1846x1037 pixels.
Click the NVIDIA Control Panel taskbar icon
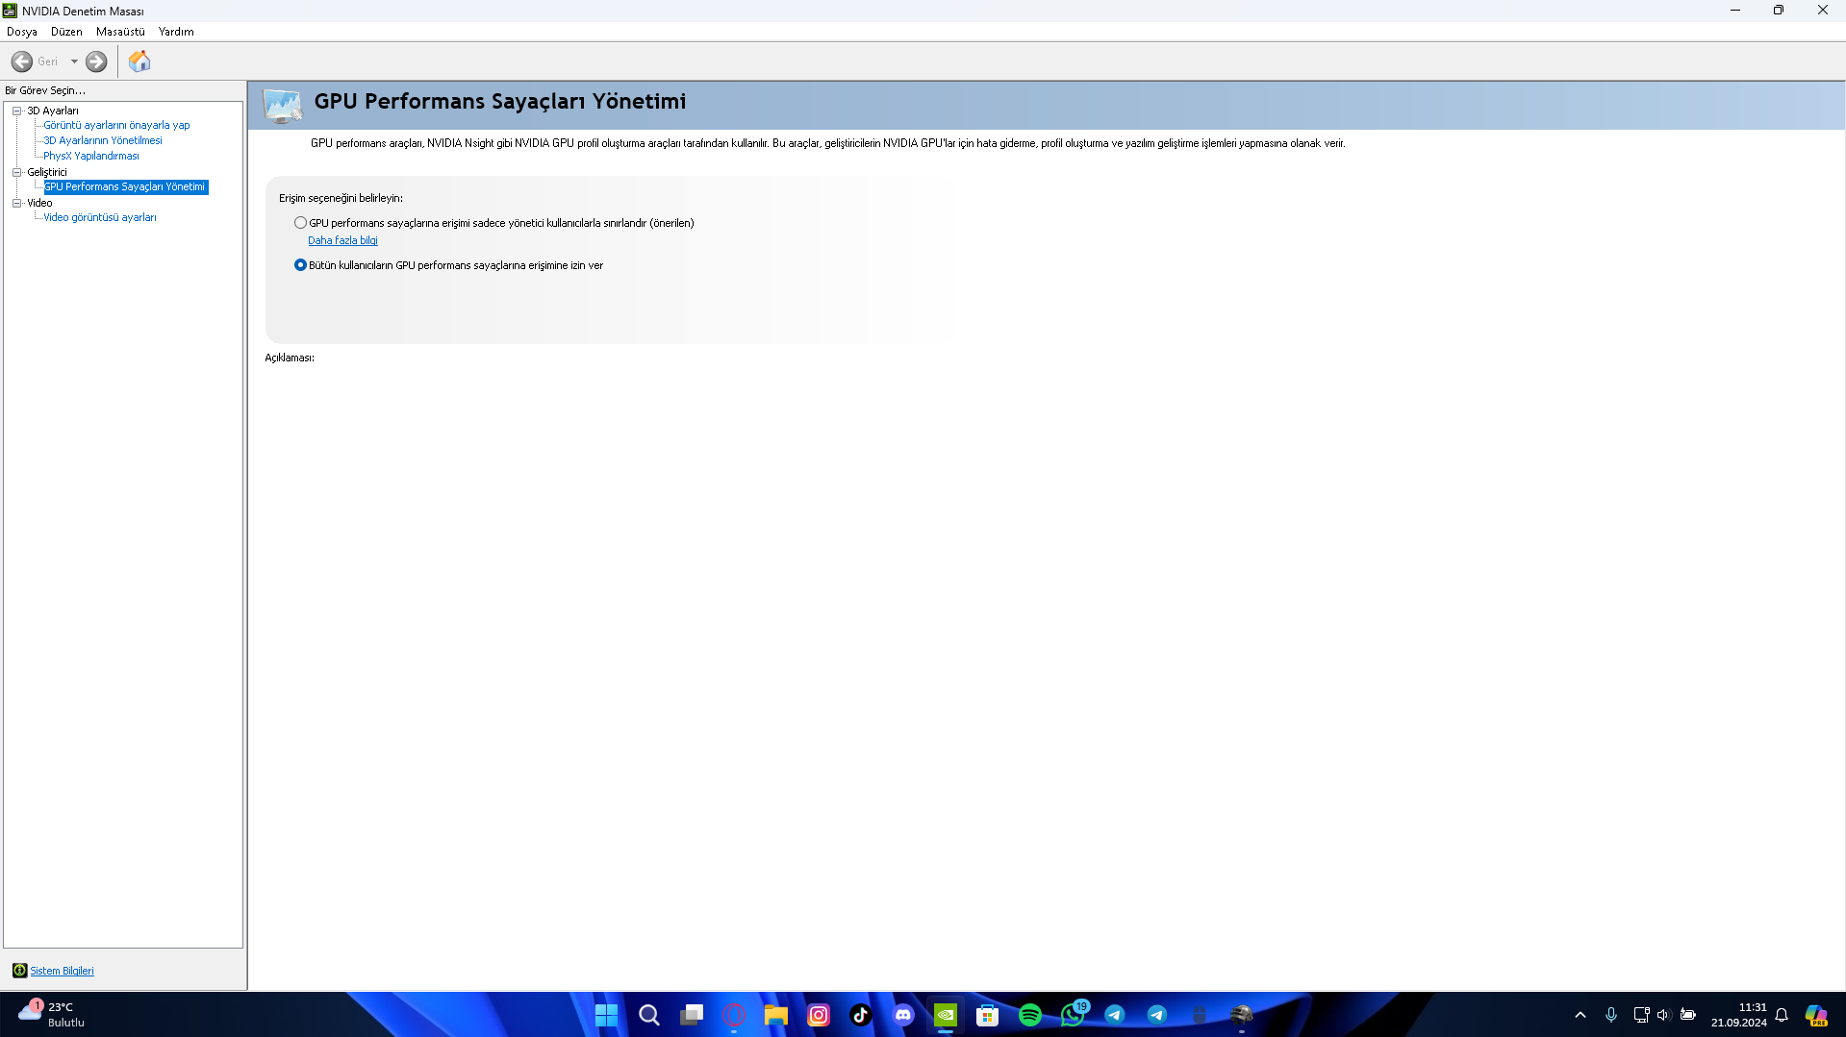point(946,1015)
